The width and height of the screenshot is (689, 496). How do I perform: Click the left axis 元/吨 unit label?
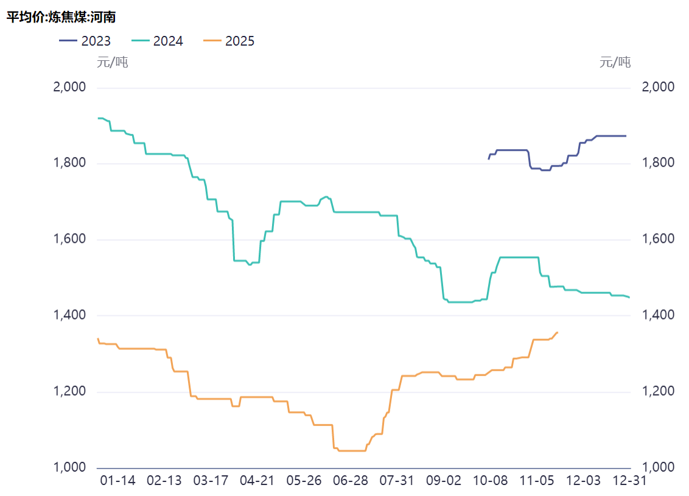pos(113,61)
